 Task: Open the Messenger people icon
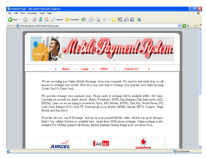(x=139, y=20)
